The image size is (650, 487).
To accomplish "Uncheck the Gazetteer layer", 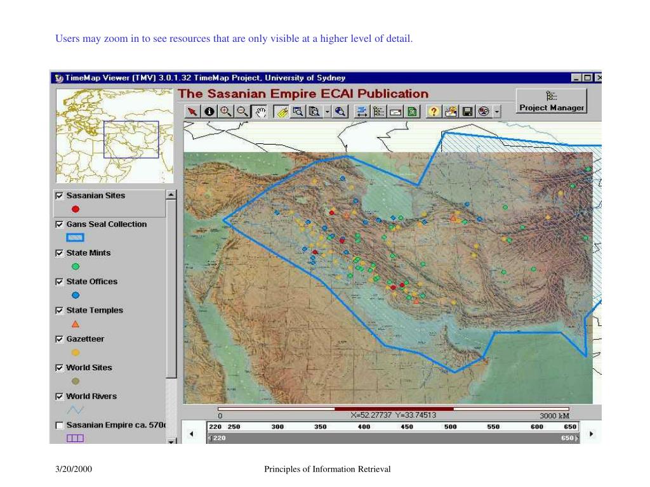I will pyautogui.click(x=59, y=339).
